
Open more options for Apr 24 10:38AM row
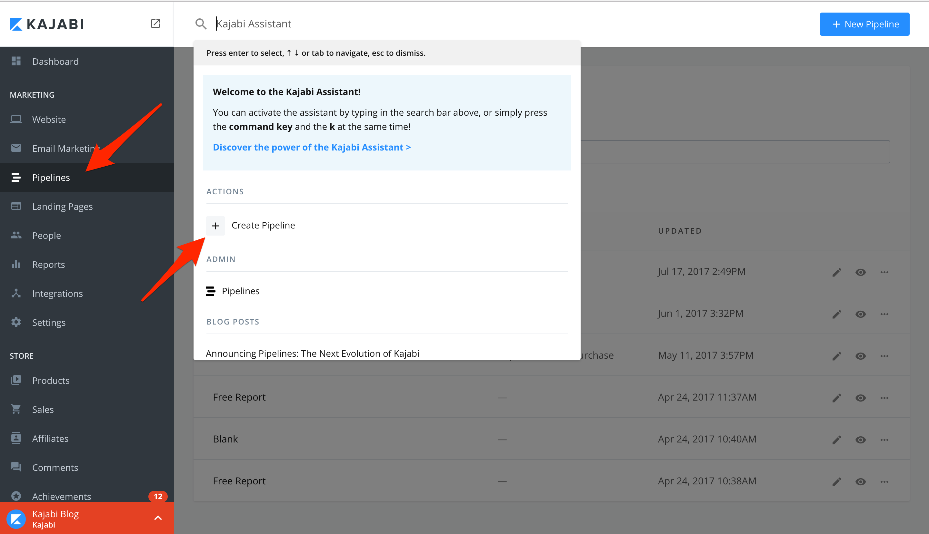tap(884, 481)
